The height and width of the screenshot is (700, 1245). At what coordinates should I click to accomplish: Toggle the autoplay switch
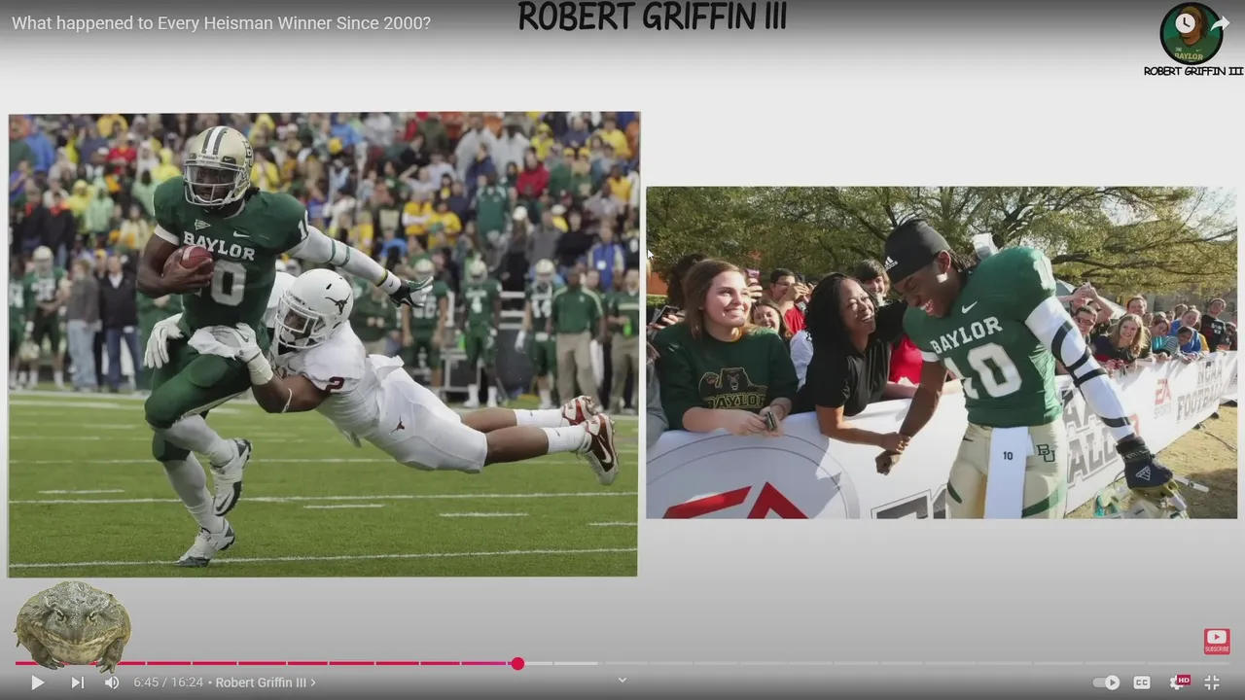click(x=1106, y=682)
